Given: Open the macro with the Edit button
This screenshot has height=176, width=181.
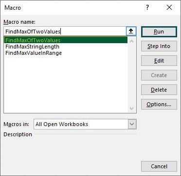Looking at the screenshot, I should pyautogui.click(x=159, y=61).
